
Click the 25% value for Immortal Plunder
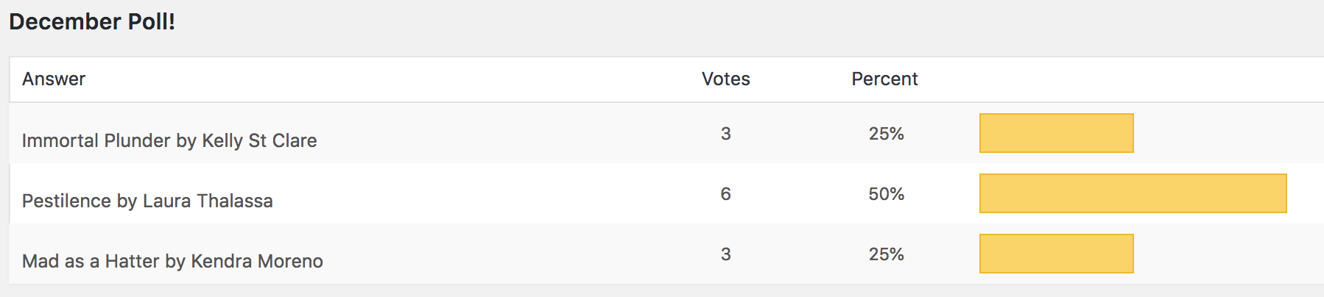[886, 133]
